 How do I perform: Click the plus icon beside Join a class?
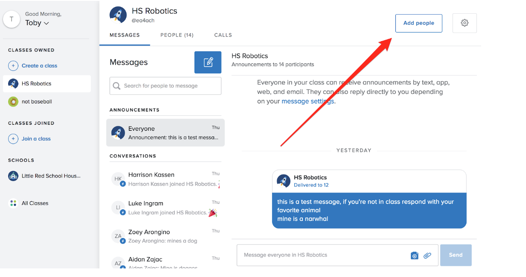pos(13,138)
